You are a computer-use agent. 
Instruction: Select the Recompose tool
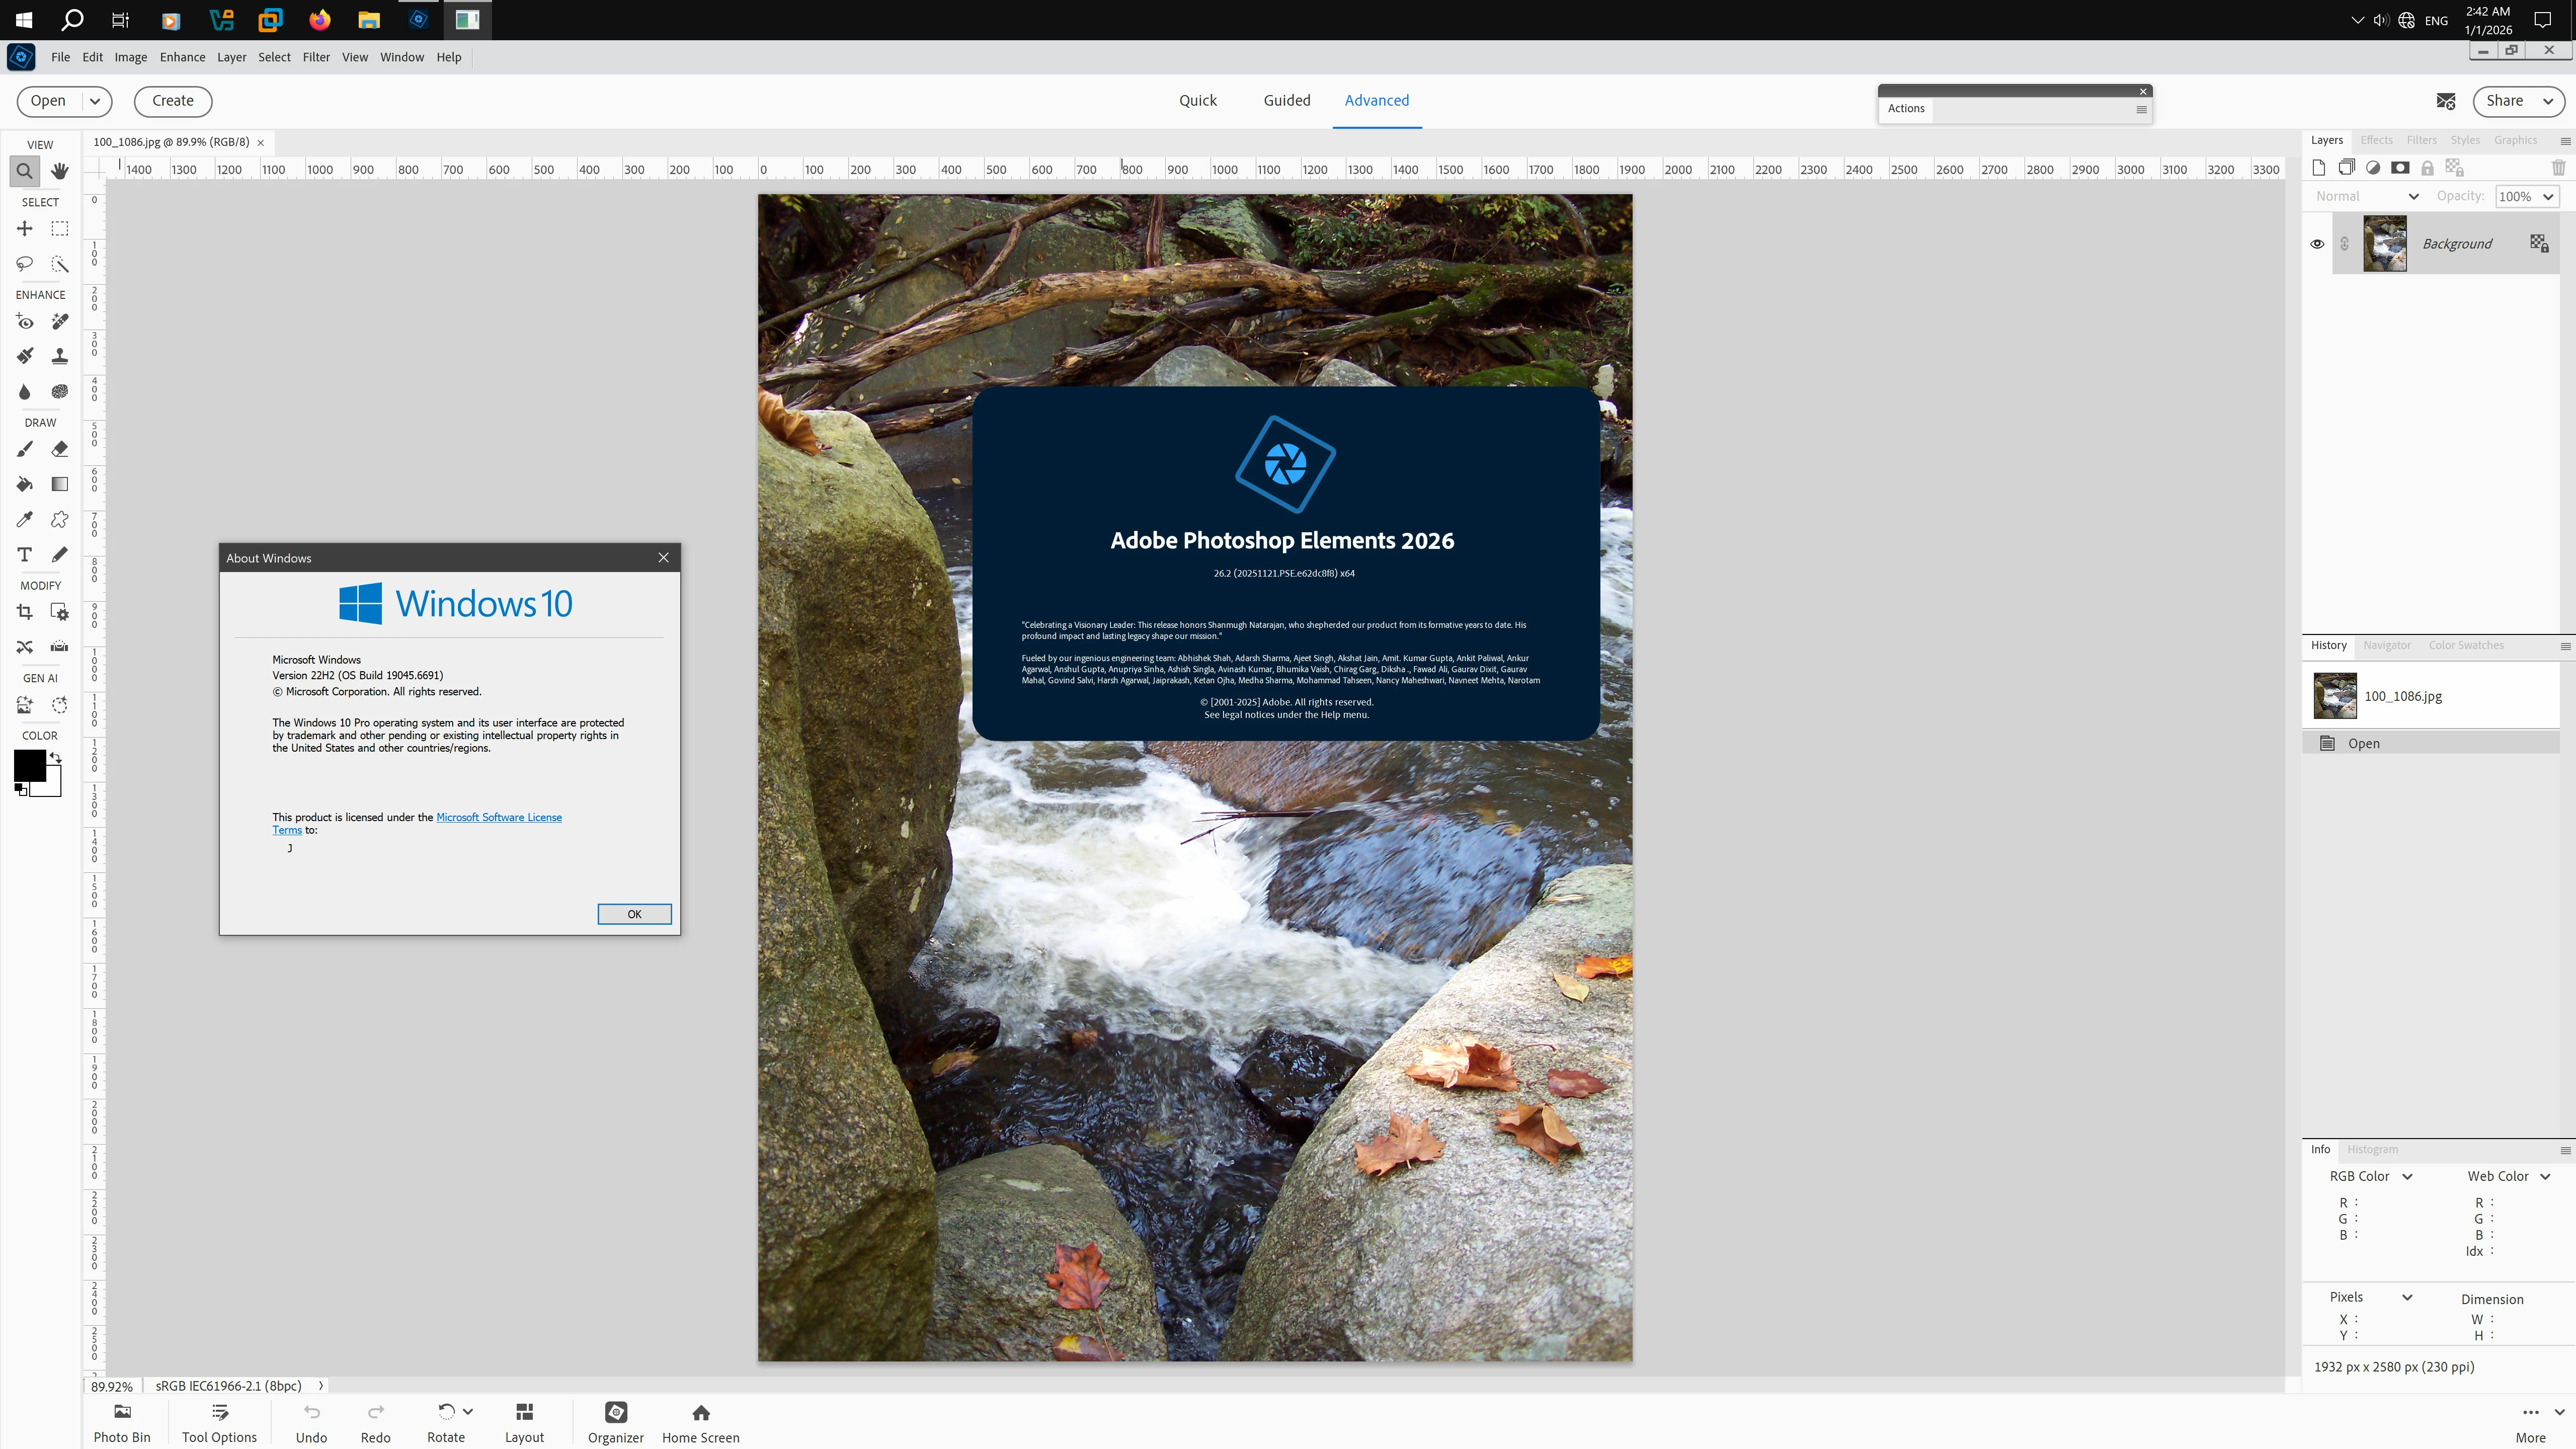click(60, 612)
